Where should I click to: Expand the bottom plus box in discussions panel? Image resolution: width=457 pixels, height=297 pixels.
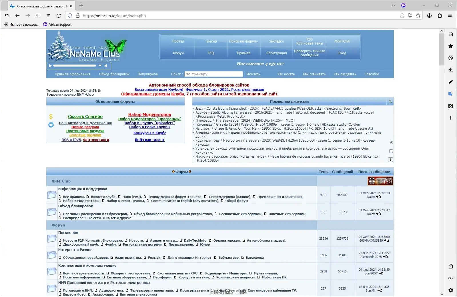pos(390,160)
